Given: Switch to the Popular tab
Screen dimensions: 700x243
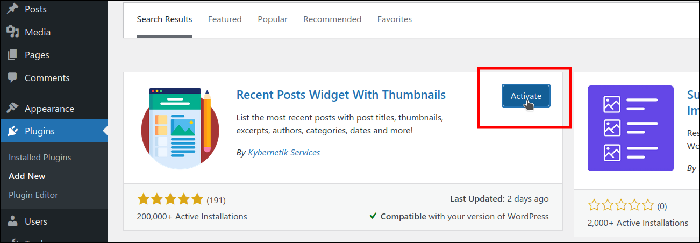Looking at the screenshot, I should (x=273, y=19).
